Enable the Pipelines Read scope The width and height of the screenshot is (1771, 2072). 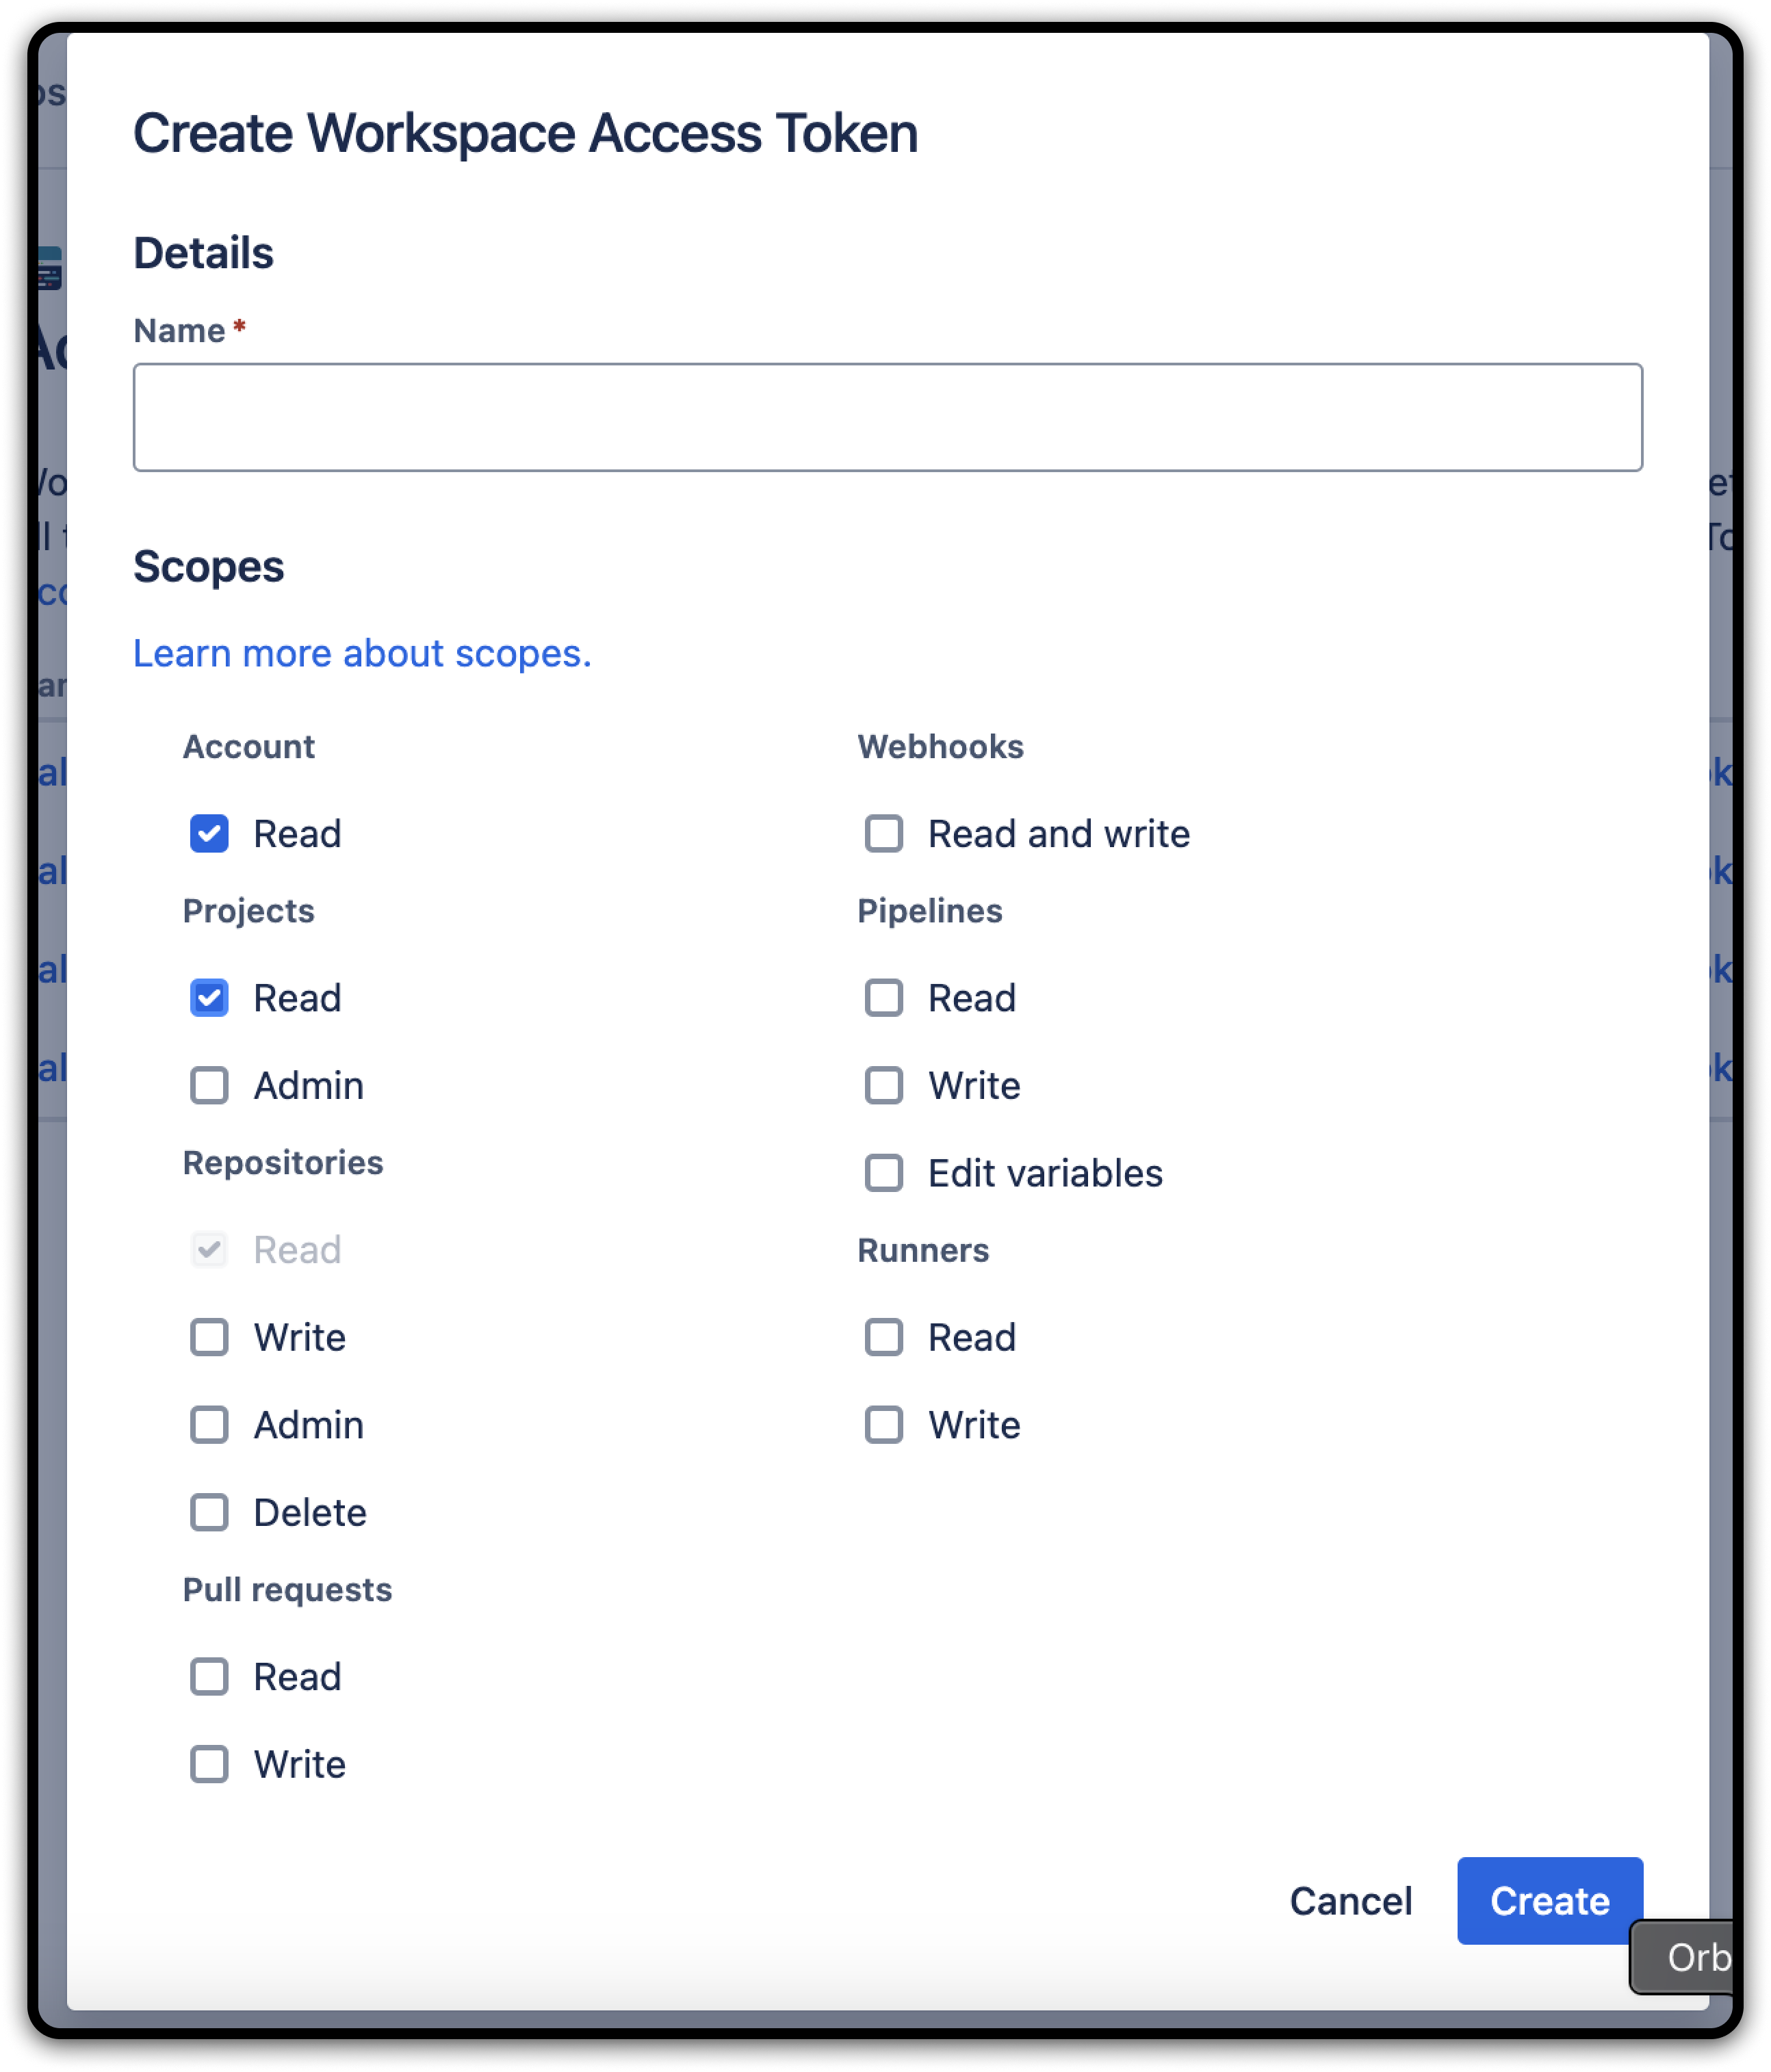[884, 998]
